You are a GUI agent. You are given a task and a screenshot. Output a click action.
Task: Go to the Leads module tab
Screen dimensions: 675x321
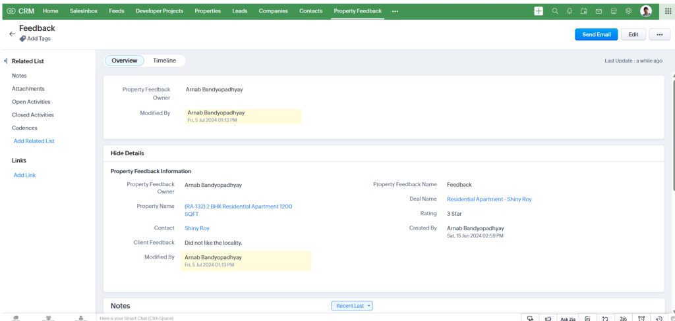[240, 11]
